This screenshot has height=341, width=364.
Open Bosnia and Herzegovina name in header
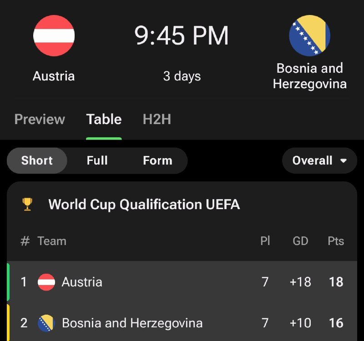[x=309, y=76]
